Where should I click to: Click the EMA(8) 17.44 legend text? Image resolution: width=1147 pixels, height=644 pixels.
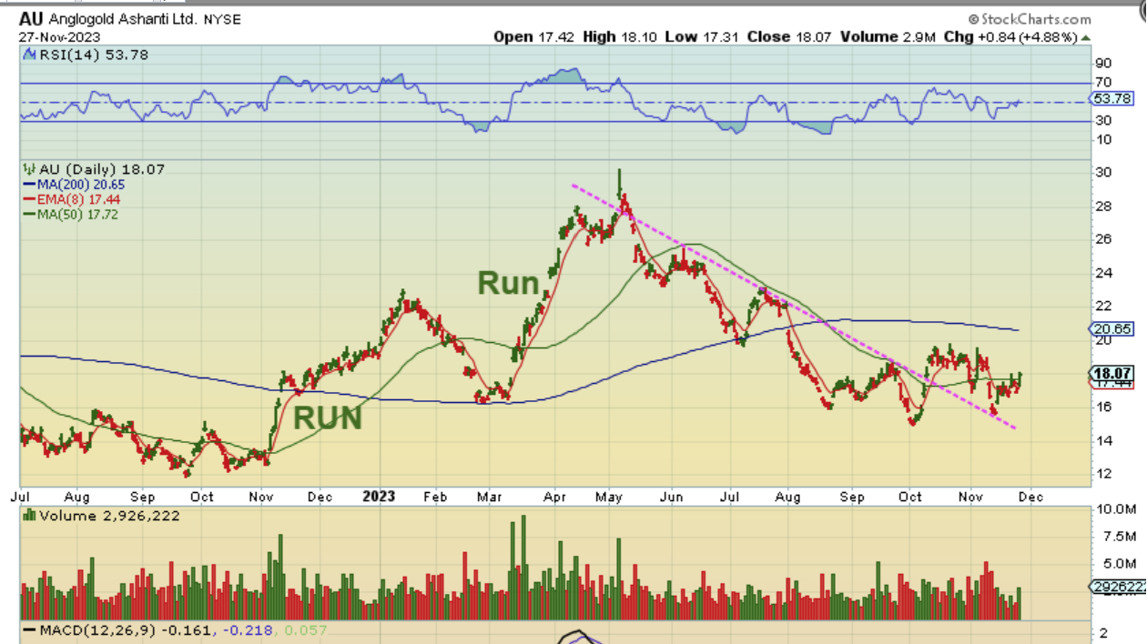click(x=77, y=199)
